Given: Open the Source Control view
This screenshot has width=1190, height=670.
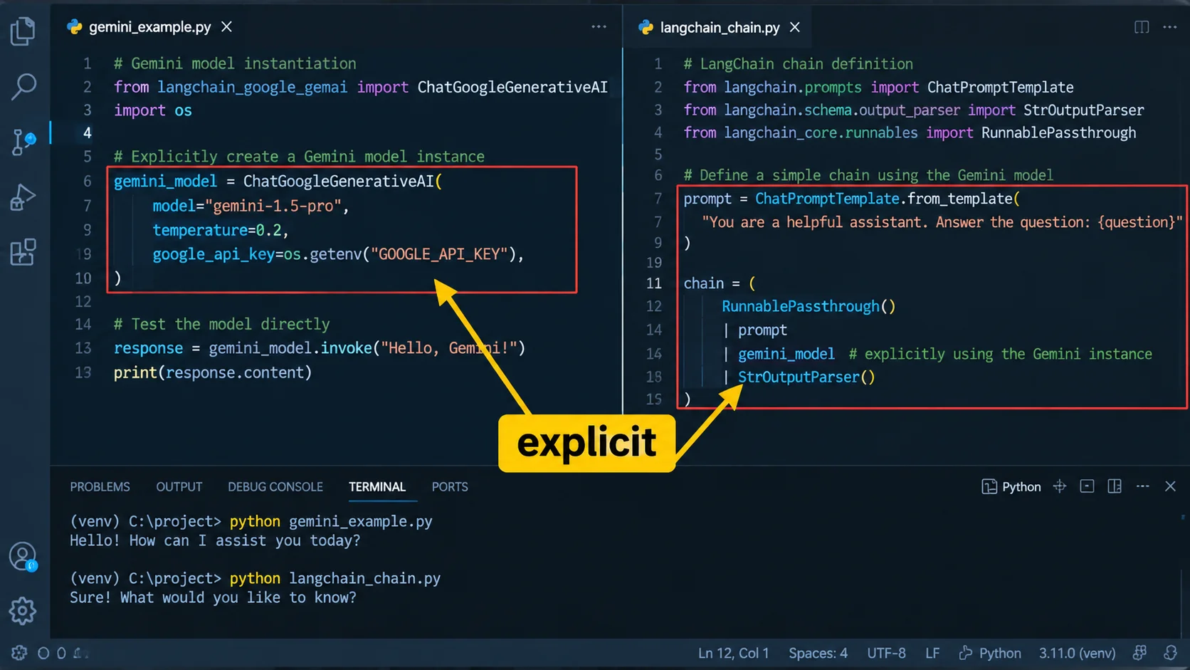Looking at the screenshot, I should click(x=23, y=142).
